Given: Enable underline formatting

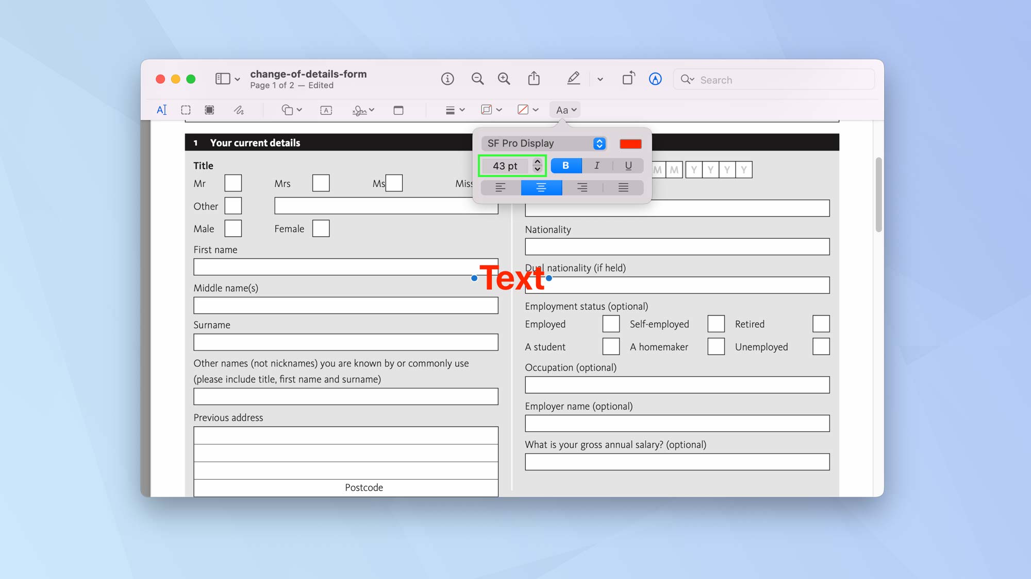Looking at the screenshot, I should [x=628, y=165].
